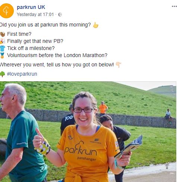The height and width of the screenshot is (182, 177).
Task: Click the 'Finally get that new PB?' line
Action: [x=35, y=41]
